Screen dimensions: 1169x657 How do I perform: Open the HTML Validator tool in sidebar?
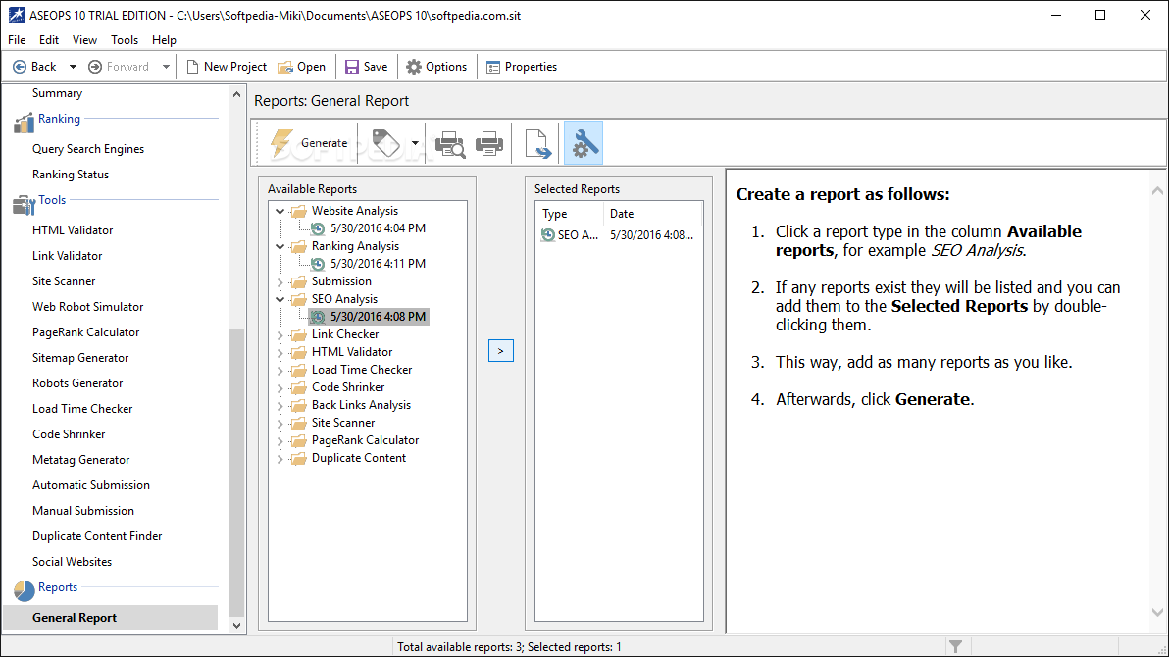click(x=73, y=230)
